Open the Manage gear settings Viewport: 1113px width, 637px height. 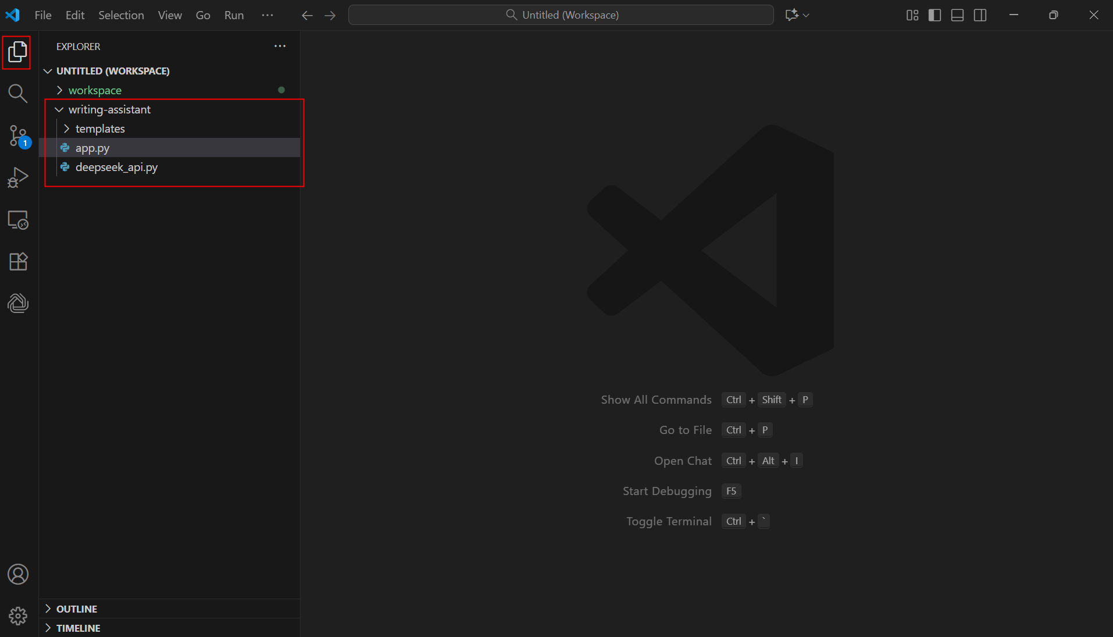point(17,615)
